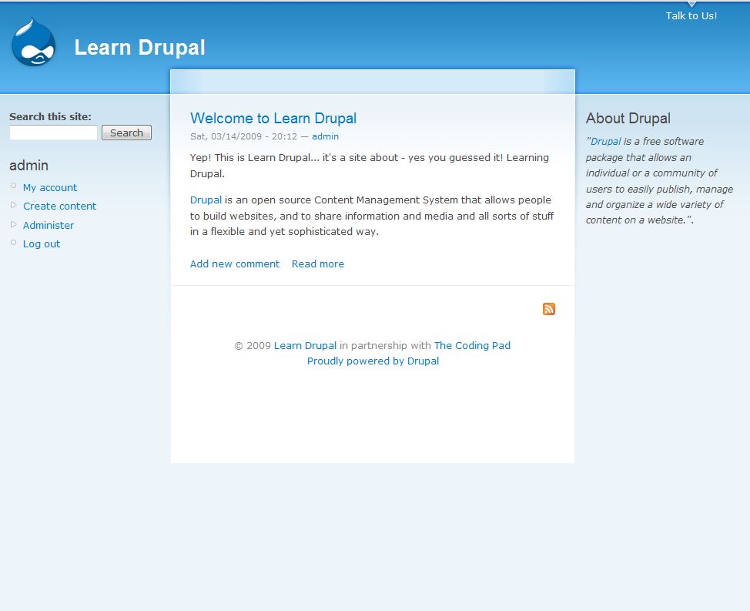
Task: Click the Drupal drop logo
Action: 33,42
